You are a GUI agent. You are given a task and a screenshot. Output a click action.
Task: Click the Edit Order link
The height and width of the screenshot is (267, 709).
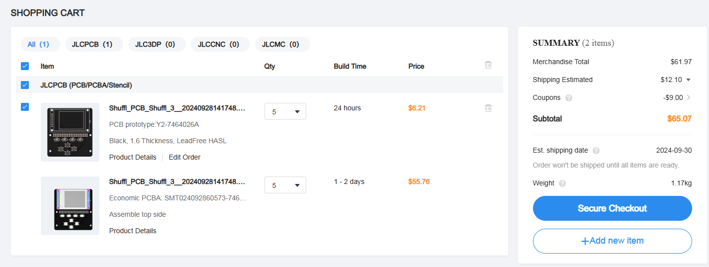[x=184, y=157]
